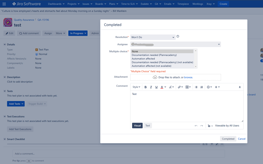Open the Resolution dropdown showing Won't Do
The height and width of the screenshot is (164, 263).
coord(153,37)
